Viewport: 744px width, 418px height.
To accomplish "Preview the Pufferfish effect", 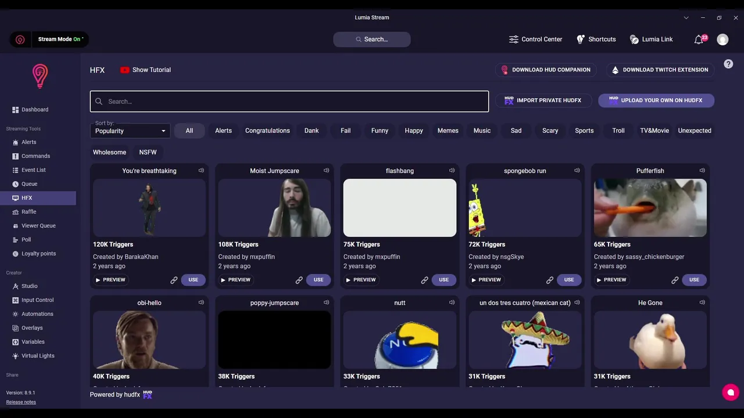I will click(x=611, y=280).
